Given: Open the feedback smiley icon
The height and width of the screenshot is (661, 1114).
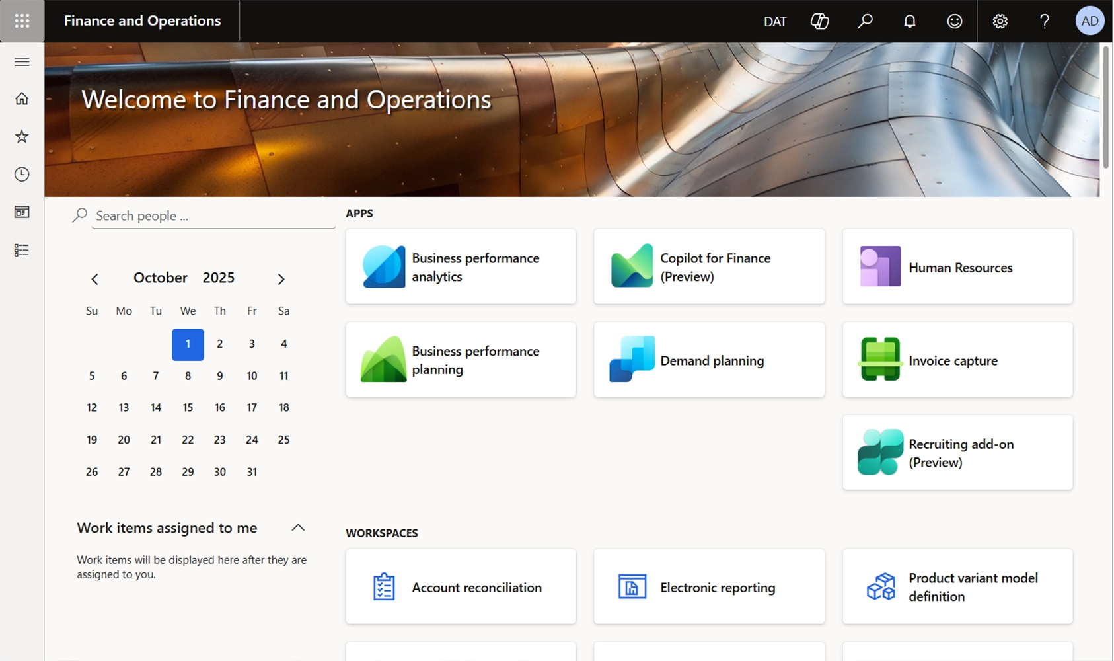Looking at the screenshot, I should click(x=955, y=21).
